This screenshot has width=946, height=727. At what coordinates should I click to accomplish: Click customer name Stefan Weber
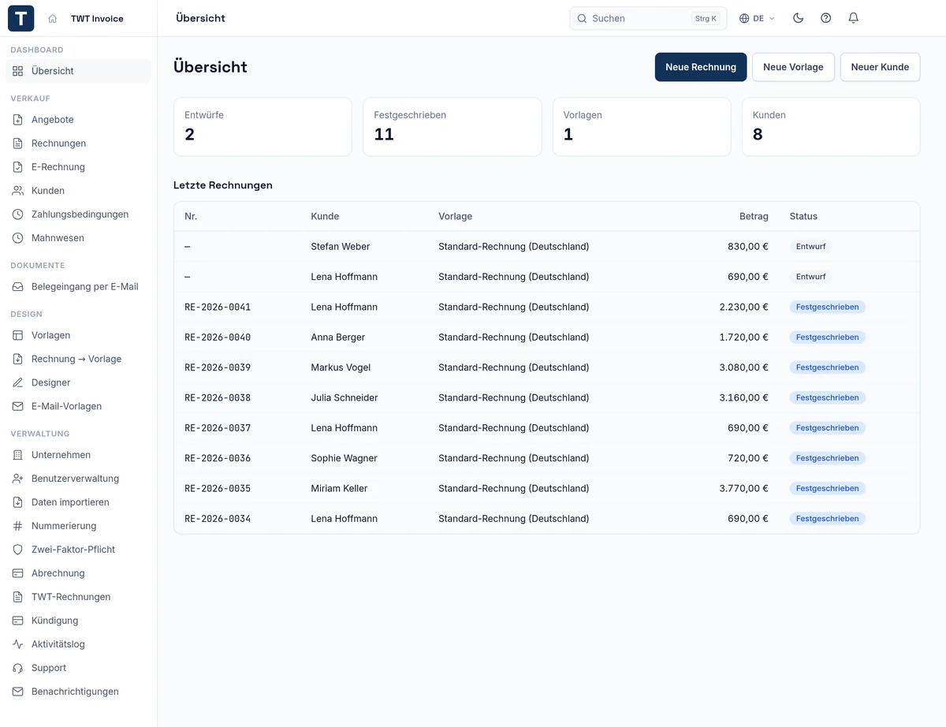pos(341,247)
